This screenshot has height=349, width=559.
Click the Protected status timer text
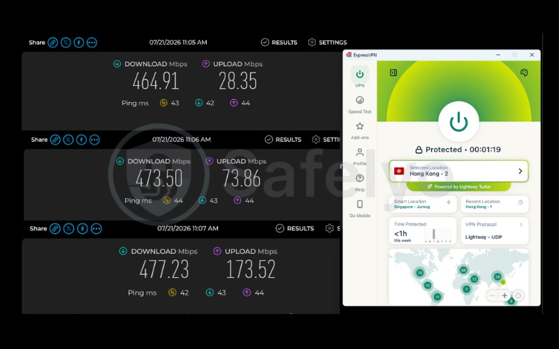coord(458,149)
